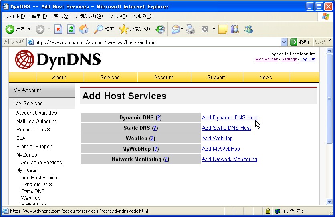
Task: Open the address bar dropdown arrow
Action: (284, 42)
